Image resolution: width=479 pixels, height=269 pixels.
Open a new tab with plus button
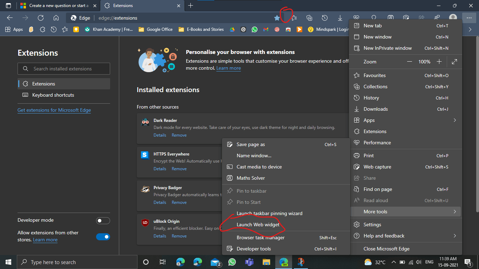(191, 6)
